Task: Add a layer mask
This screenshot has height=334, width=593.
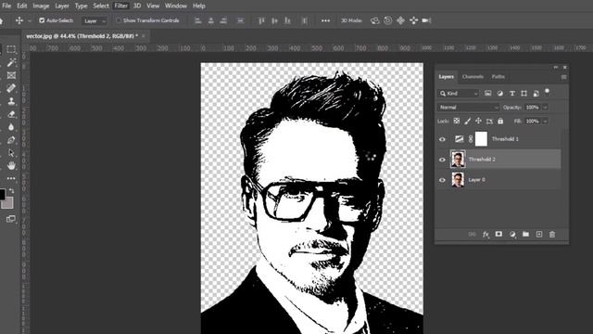Action: pos(498,235)
